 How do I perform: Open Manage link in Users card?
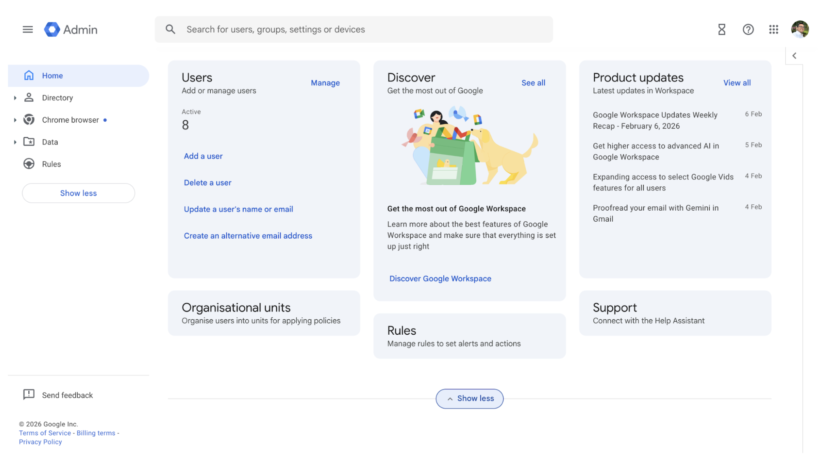tap(325, 83)
